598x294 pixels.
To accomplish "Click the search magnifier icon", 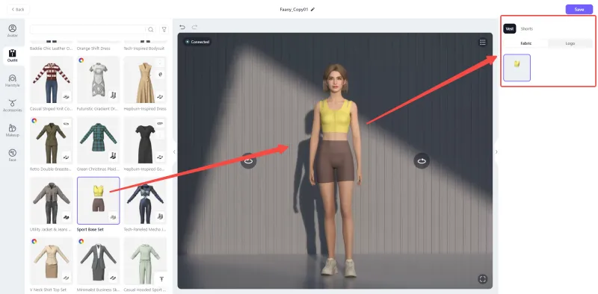I will tap(151, 29).
